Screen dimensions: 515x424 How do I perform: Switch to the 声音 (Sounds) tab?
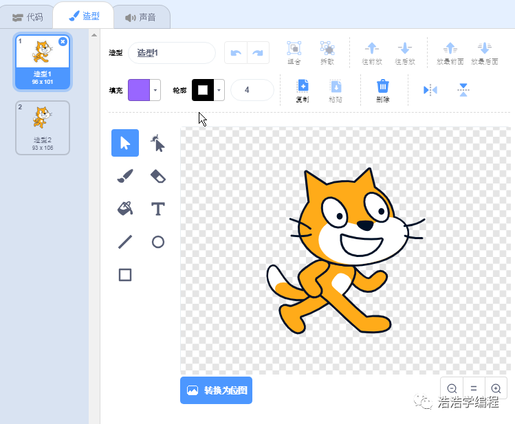(x=140, y=17)
